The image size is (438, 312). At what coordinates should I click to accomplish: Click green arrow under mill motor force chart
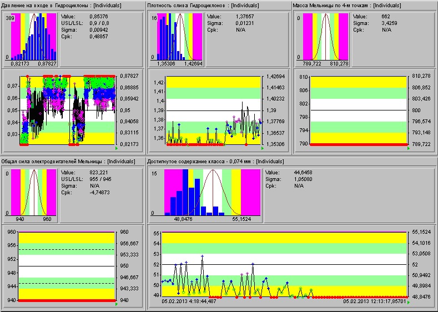[116, 304]
